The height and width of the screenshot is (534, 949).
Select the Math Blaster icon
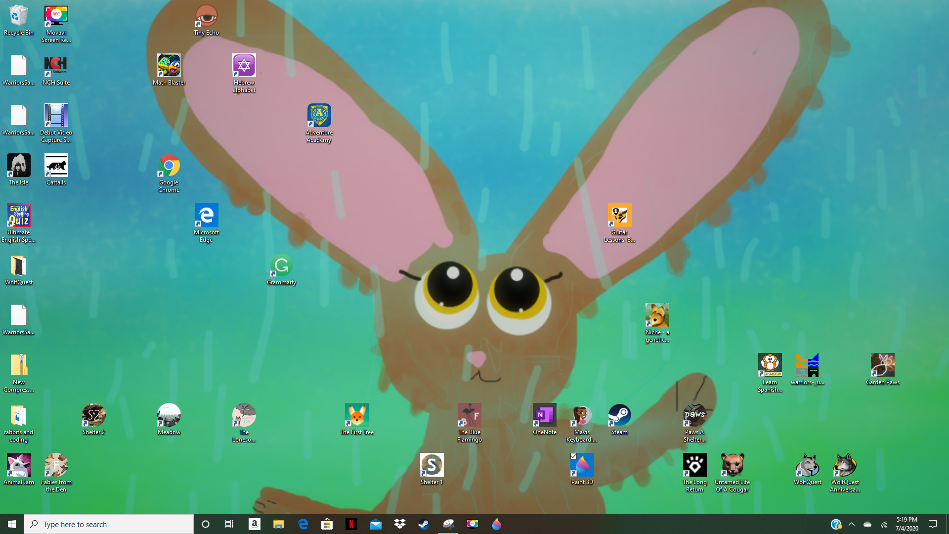coord(169,66)
